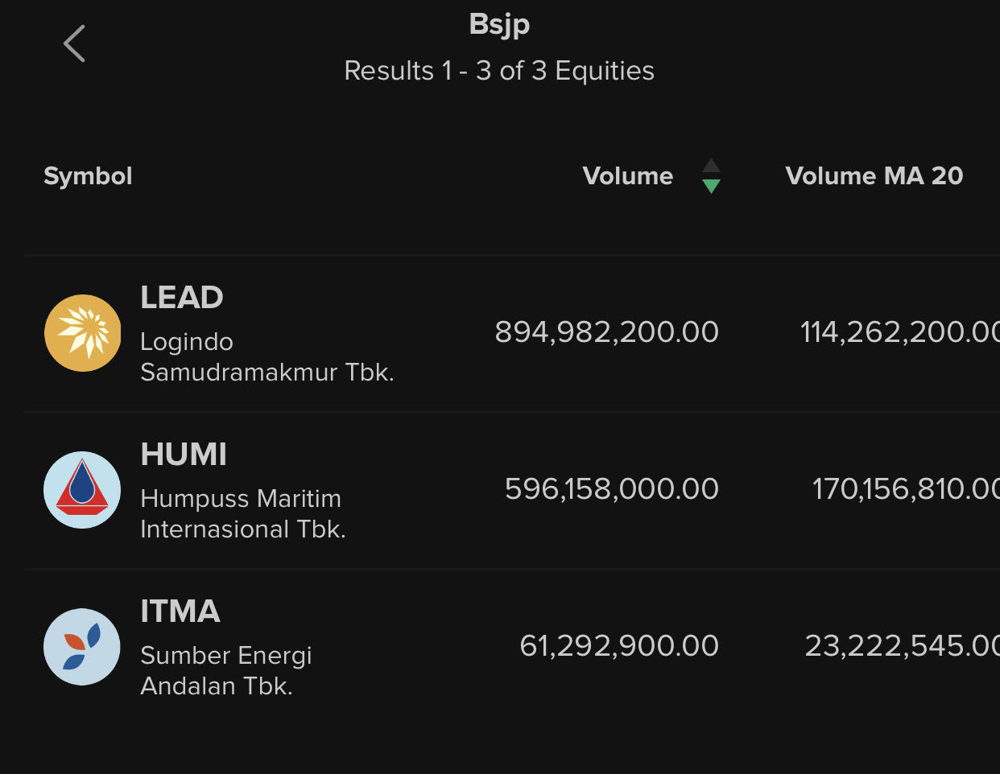Sort by the Volume MA 20 column header

(x=874, y=176)
